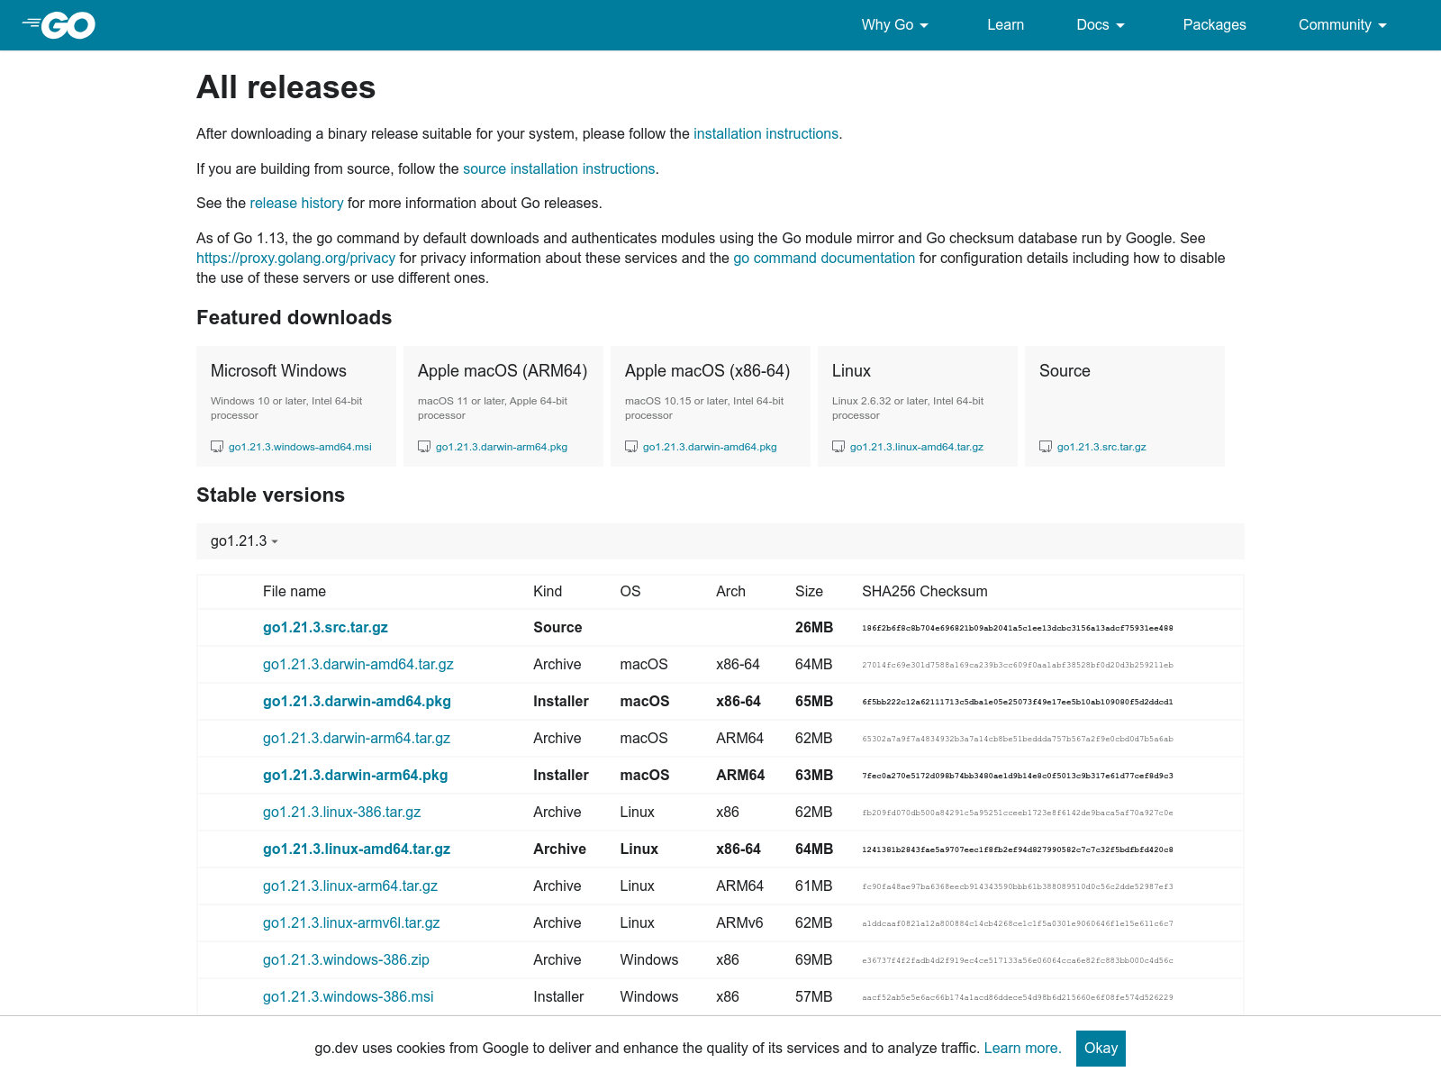This screenshot has height=1081, width=1441.
Task: Click download icon beside featured go1.21.3.linux-amd64.tar.gz
Action: tap(838, 447)
